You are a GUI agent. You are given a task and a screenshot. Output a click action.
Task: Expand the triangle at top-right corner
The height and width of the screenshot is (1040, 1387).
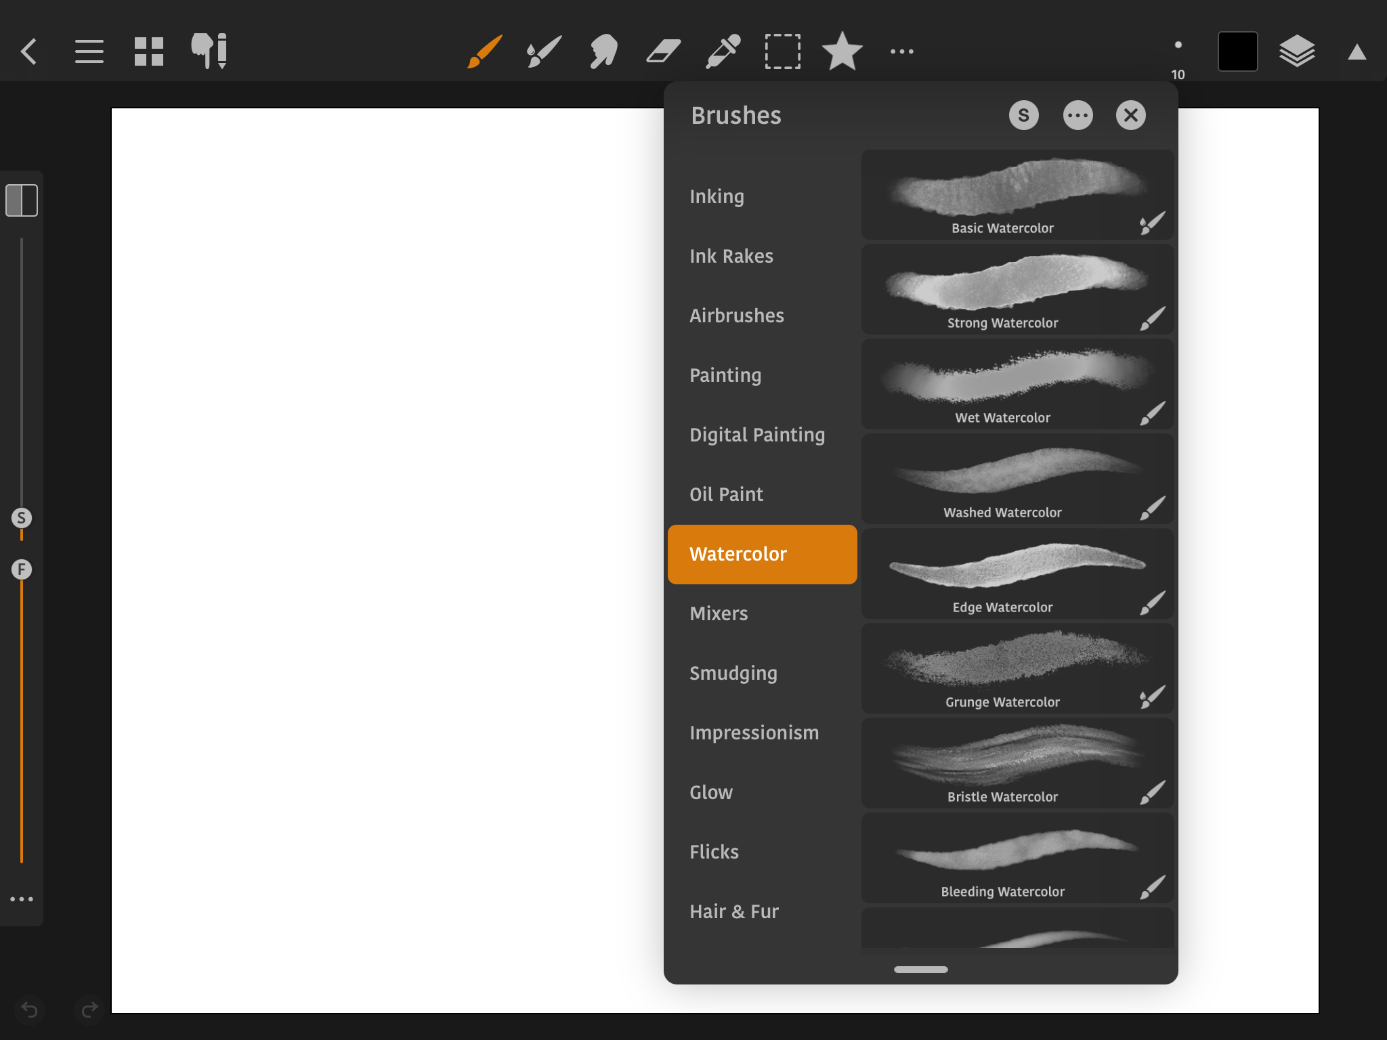1357,52
